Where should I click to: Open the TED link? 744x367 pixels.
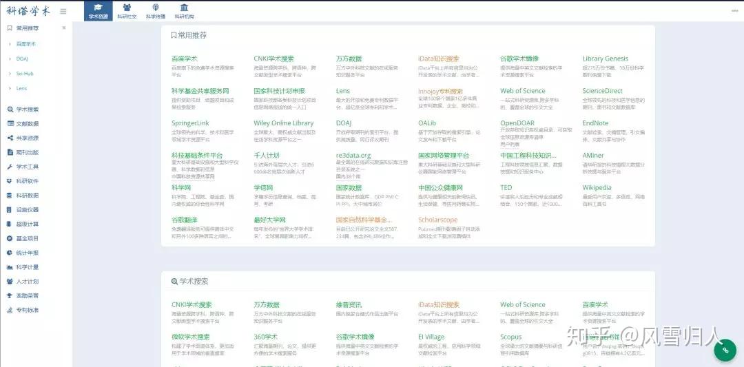pos(506,188)
